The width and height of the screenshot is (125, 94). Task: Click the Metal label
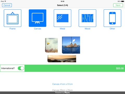(x=63, y=29)
